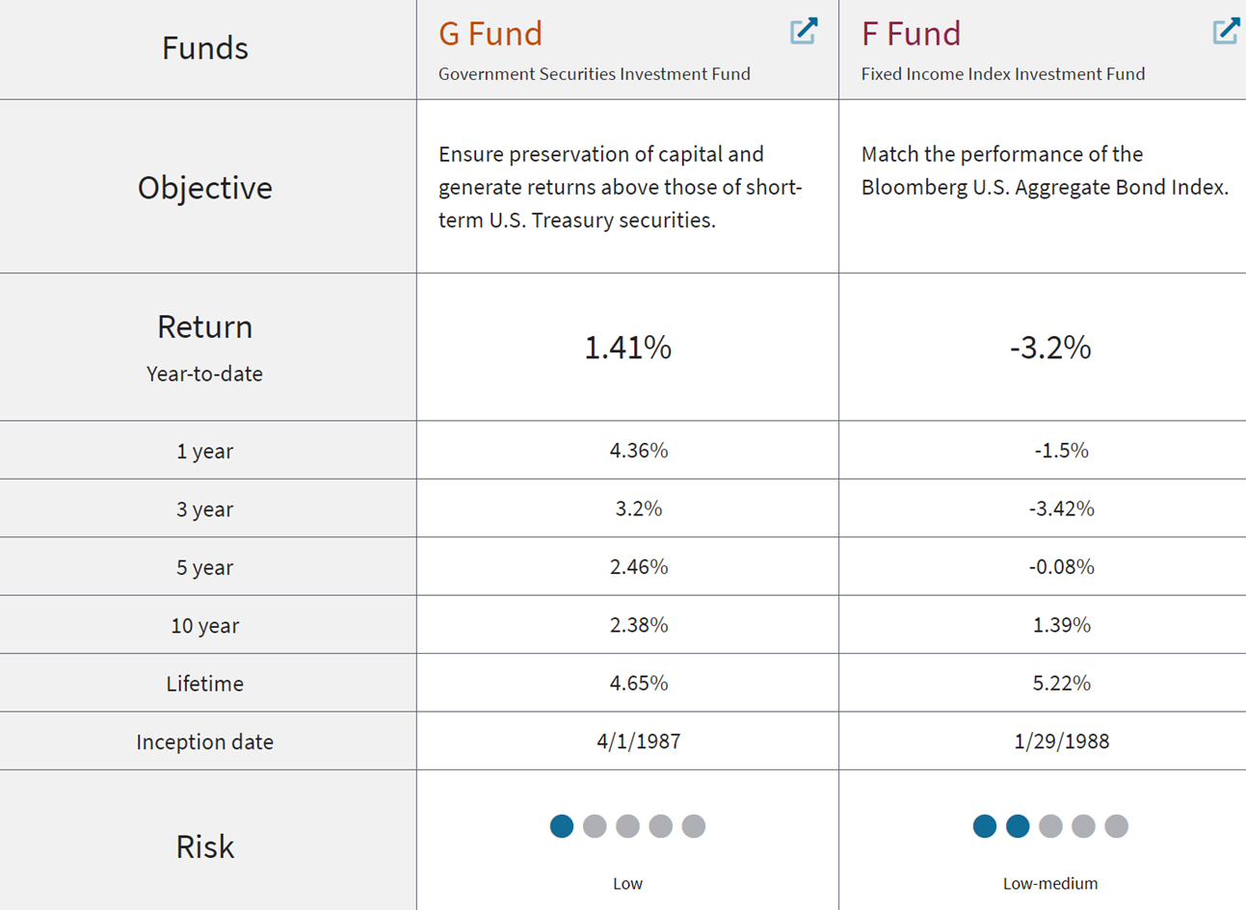Viewport: 1246px width, 910px height.
Task: Select the F Fund column header
Action: pos(1041,48)
